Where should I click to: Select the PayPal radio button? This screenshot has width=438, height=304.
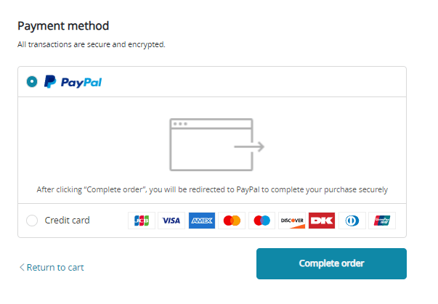31,82
